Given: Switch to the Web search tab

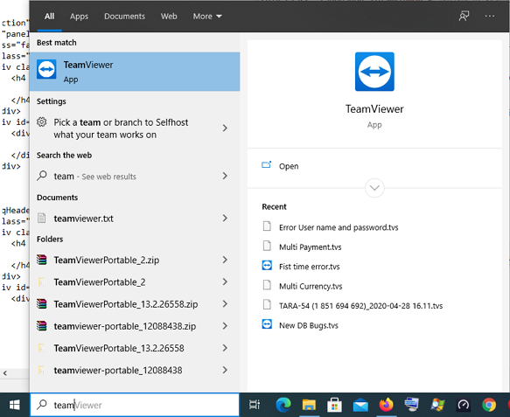Looking at the screenshot, I should point(169,17).
